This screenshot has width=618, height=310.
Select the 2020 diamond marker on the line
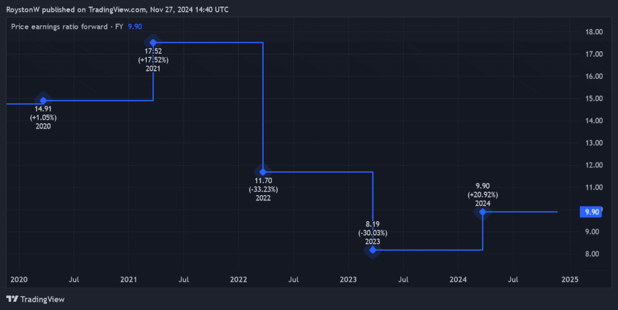pyautogui.click(x=43, y=100)
